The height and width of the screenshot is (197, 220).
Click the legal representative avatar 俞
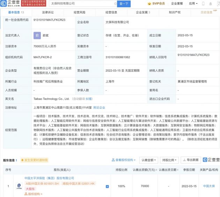pyautogui.click(x=37, y=36)
